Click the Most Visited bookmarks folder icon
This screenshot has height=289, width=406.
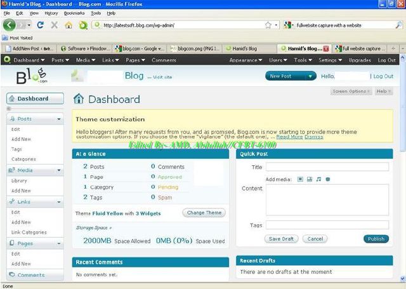pos(5,38)
